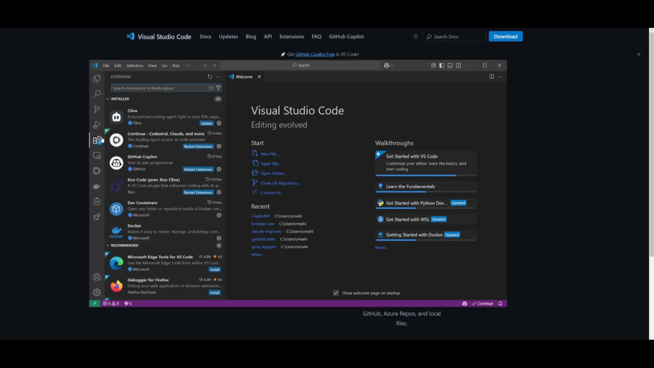Click New File... on Welcome page

(x=270, y=154)
